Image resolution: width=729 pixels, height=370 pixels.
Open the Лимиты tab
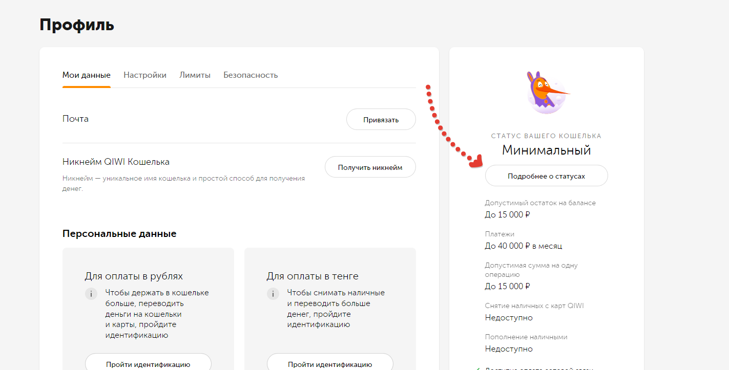(x=195, y=75)
